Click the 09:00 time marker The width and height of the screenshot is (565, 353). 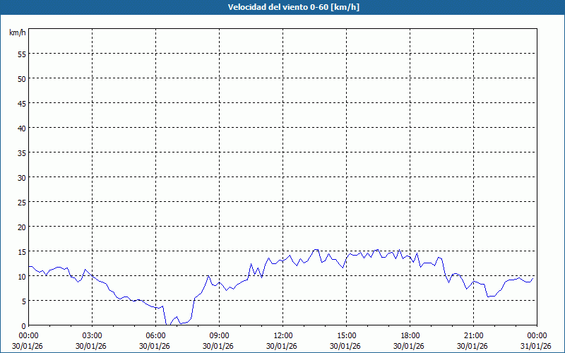tap(219, 335)
